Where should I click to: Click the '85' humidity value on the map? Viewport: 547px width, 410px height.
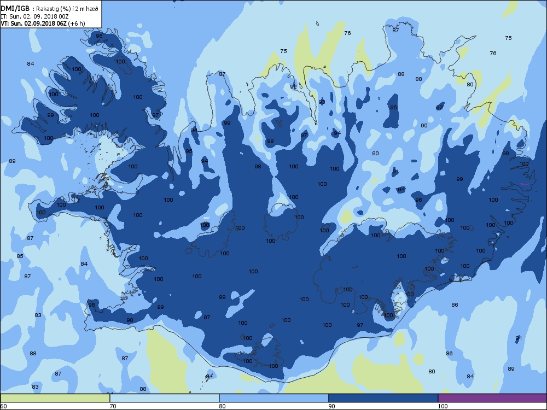pos(20,256)
